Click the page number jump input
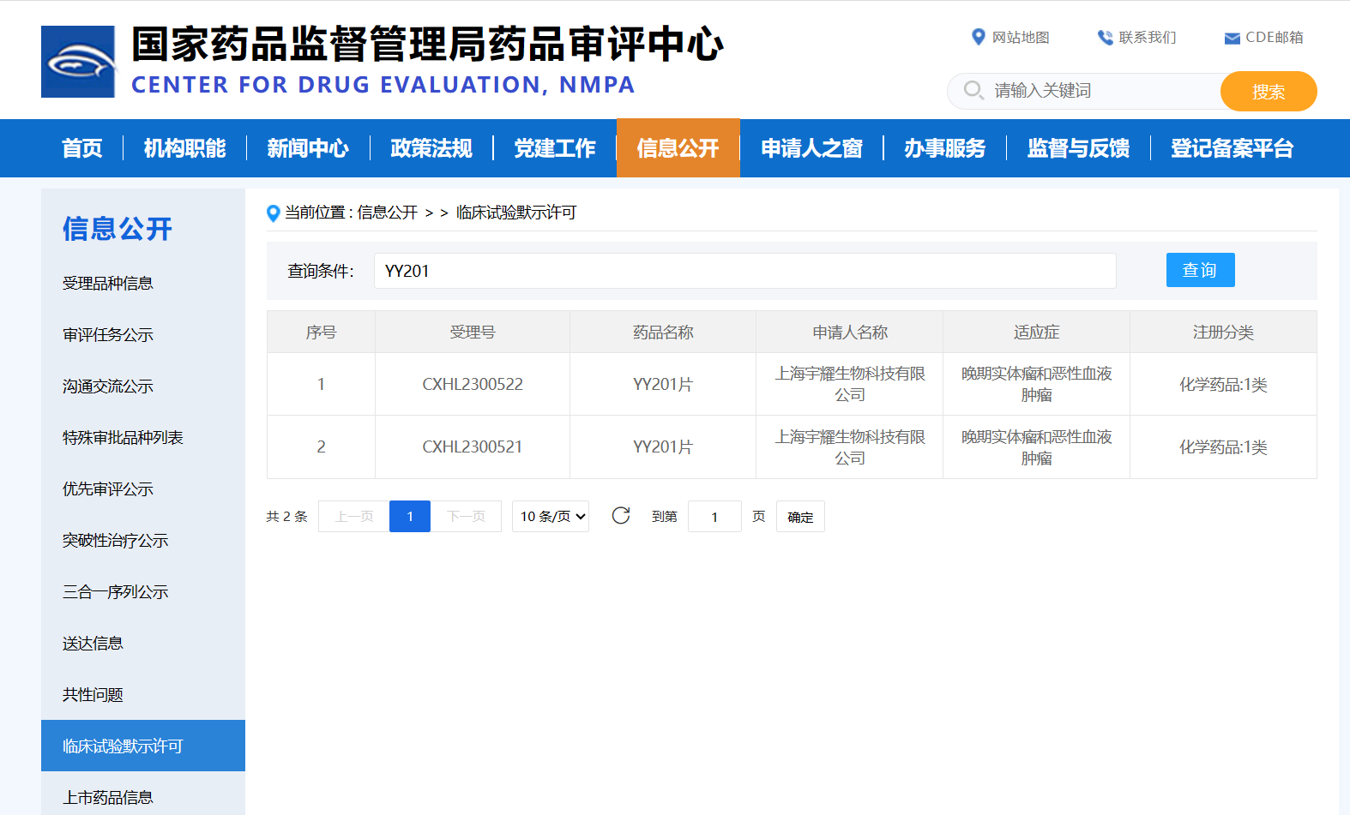Image resolution: width=1350 pixels, height=815 pixels. (714, 517)
